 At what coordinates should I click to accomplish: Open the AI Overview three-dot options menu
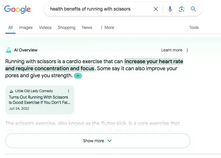point(187,50)
